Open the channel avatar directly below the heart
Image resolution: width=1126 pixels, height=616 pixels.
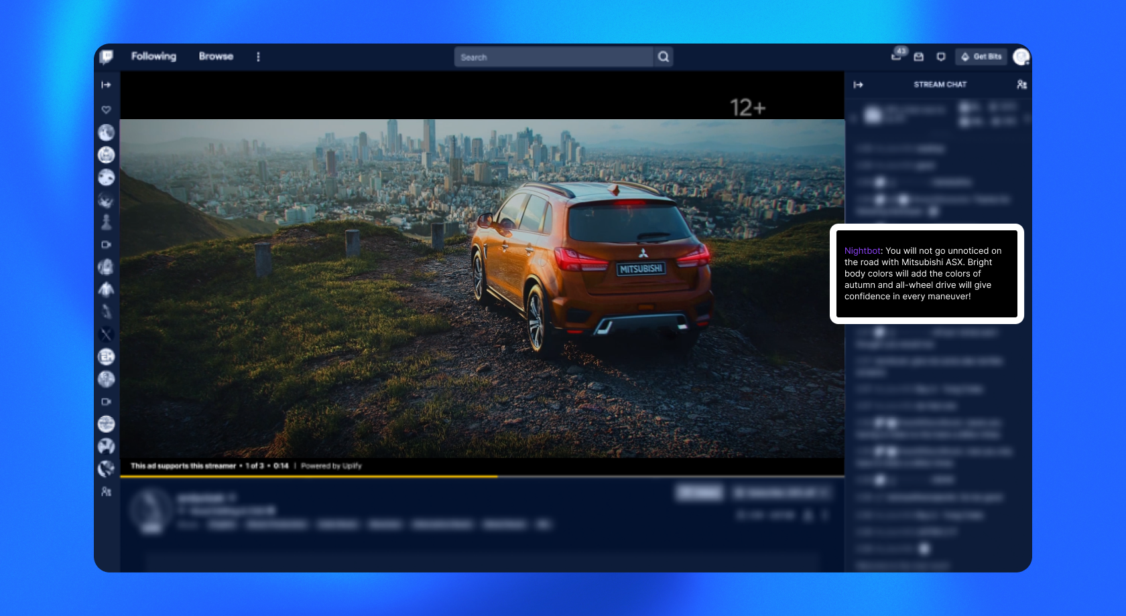(x=106, y=133)
